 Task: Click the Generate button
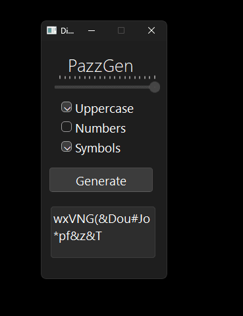point(101,180)
